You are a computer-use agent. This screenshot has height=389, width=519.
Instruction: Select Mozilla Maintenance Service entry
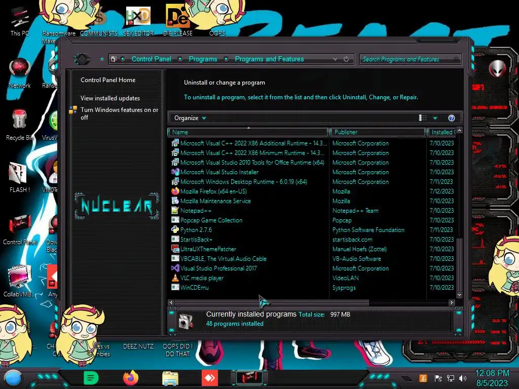[x=215, y=201]
